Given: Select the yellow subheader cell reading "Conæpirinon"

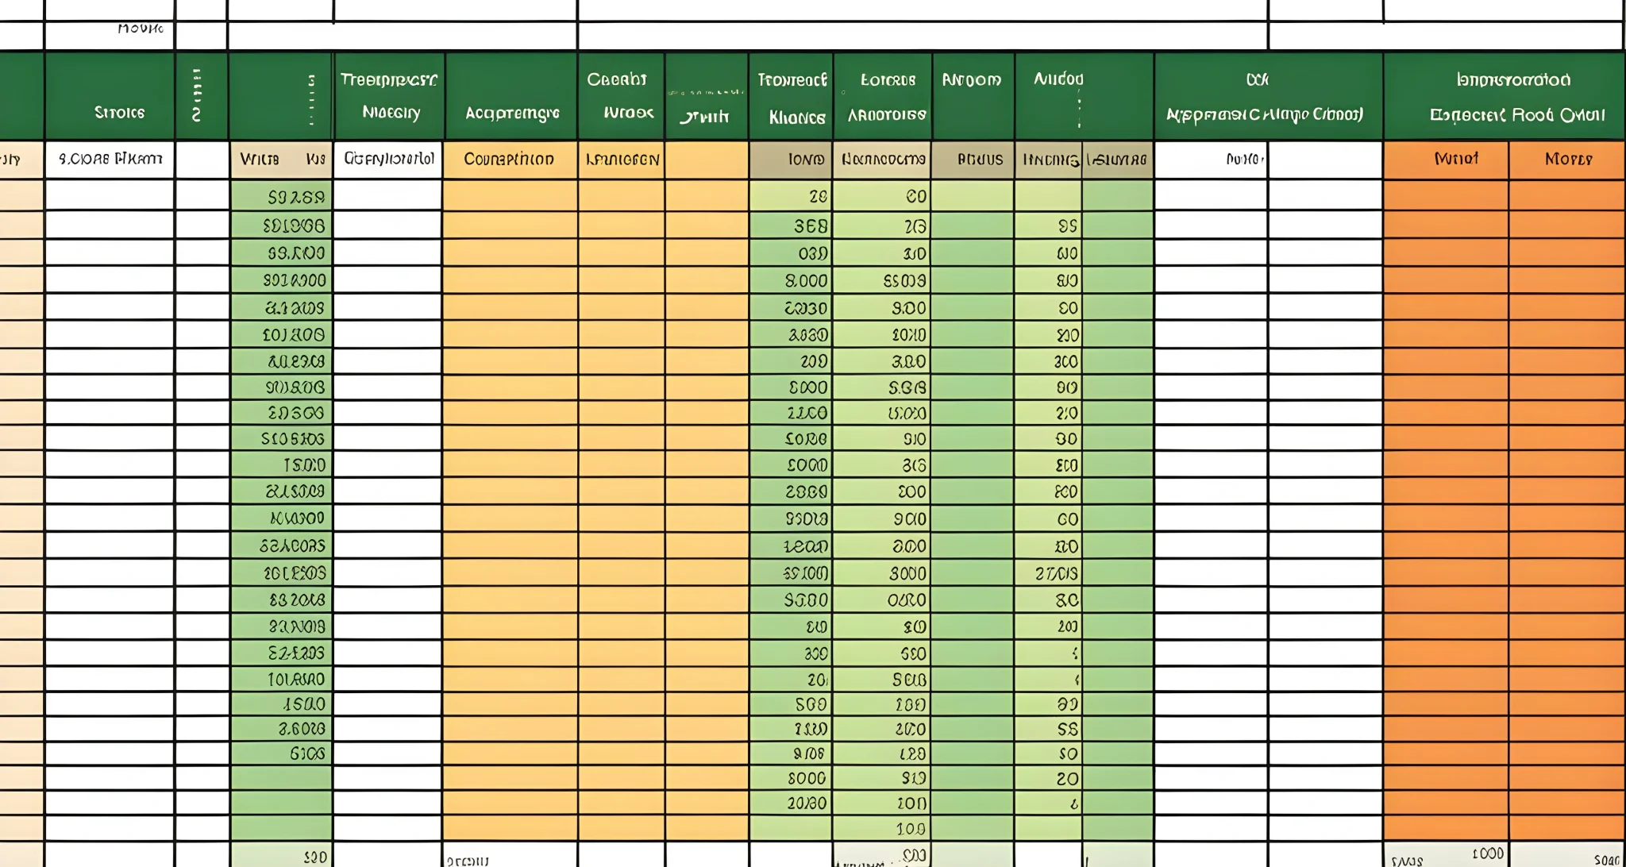Looking at the screenshot, I should [511, 160].
